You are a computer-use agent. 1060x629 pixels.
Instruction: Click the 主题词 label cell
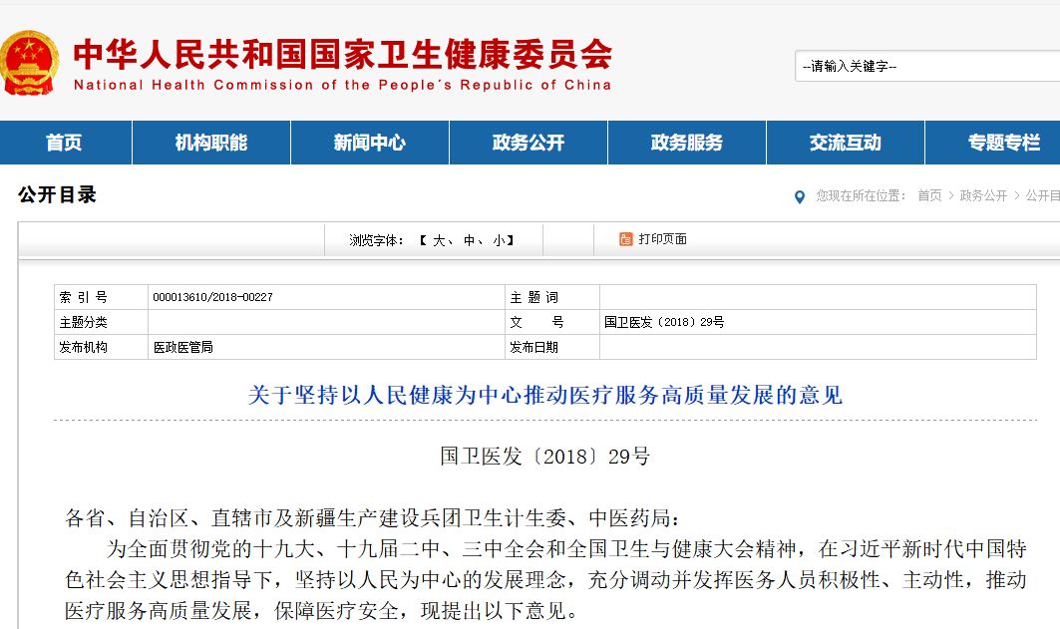[552, 297]
